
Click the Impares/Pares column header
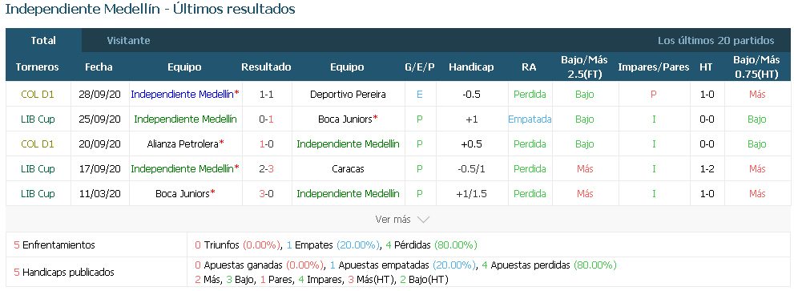654,67
